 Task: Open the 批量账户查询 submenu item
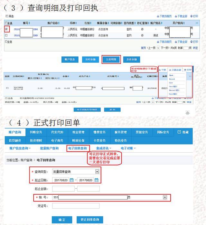49,148
